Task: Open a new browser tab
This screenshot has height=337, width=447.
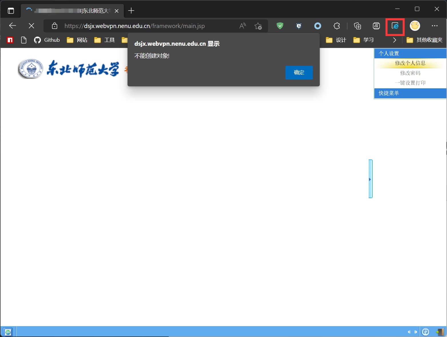Action: 131,11
